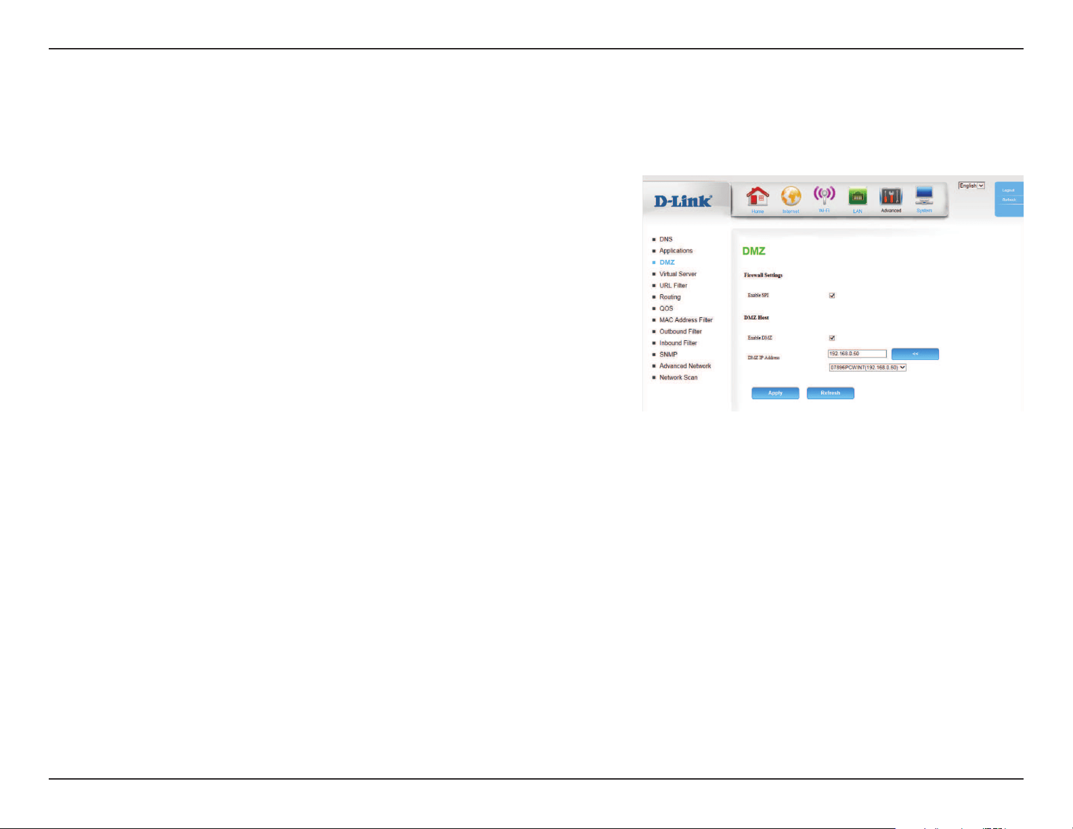Open URL Filter sidebar item
Screen dimensions: 1073x829
(x=673, y=286)
